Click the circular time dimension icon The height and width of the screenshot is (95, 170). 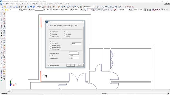click(108, 7)
